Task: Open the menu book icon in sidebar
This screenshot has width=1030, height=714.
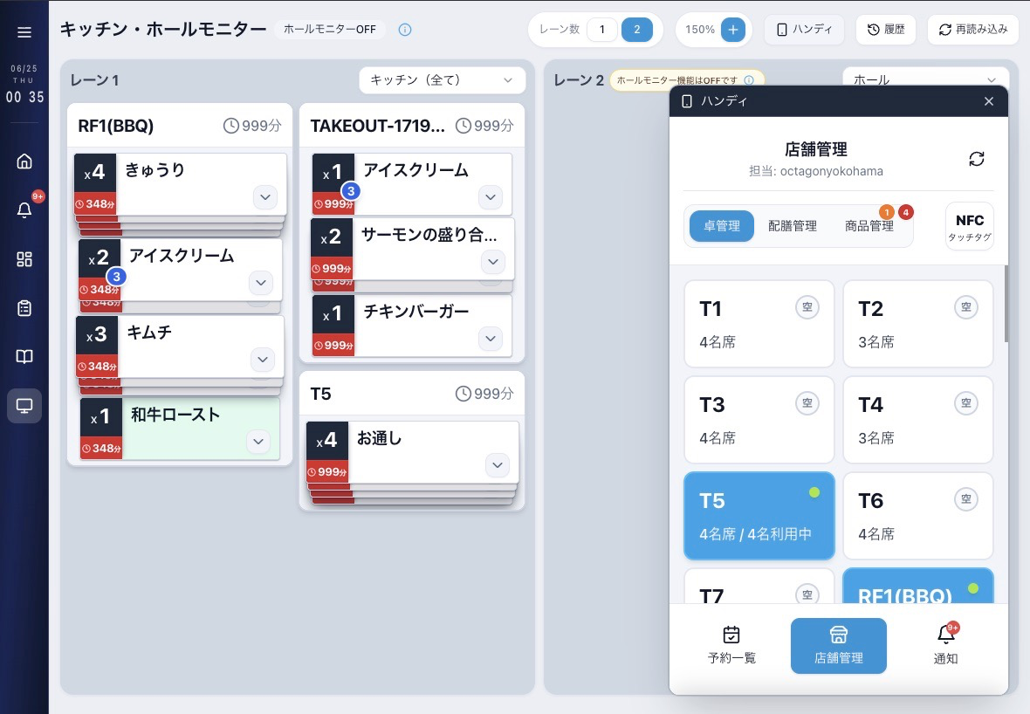Action: tap(24, 357)
